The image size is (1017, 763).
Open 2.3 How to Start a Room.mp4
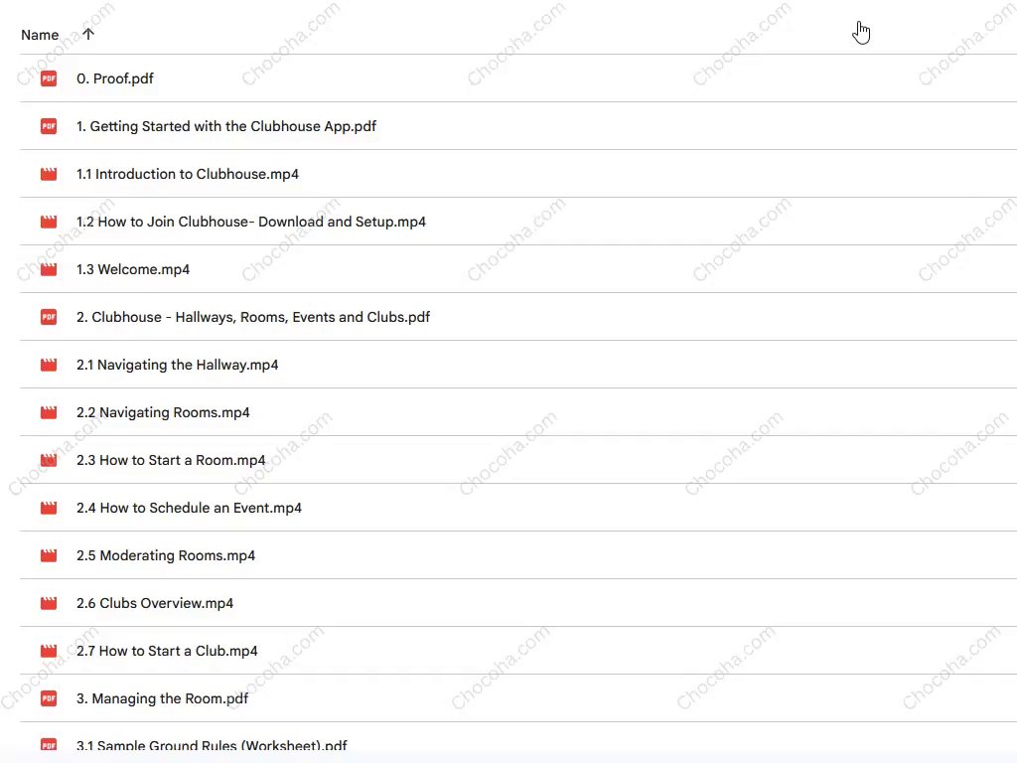pyautogui.click(x=171, y=460)
